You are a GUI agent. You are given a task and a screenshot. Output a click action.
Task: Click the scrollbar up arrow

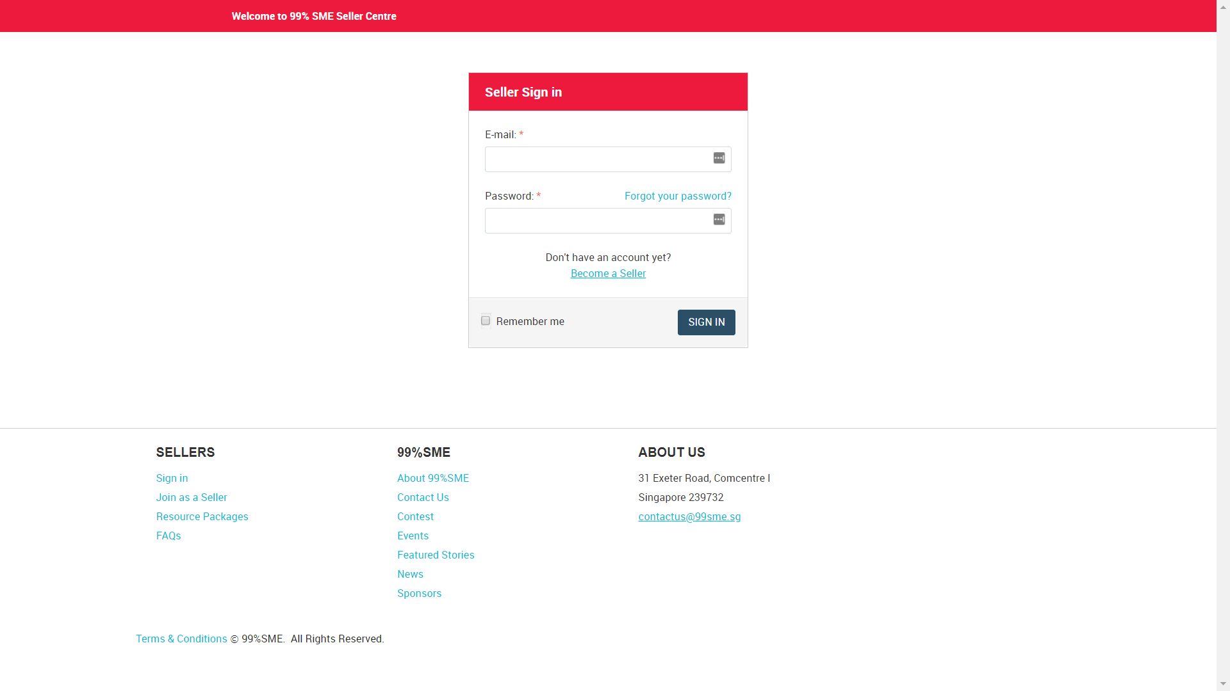(1223, 6)
